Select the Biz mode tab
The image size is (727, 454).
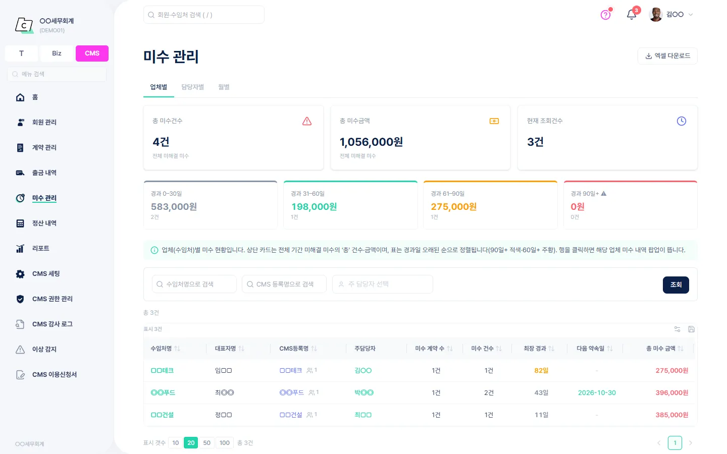pyautogui.click(x=57, y=53)
